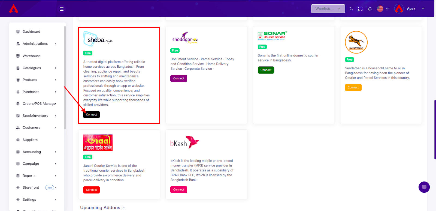Expand the Campaign submenu chevron
The height and width of the screenshot is (211, 436).
click(55, 164)
